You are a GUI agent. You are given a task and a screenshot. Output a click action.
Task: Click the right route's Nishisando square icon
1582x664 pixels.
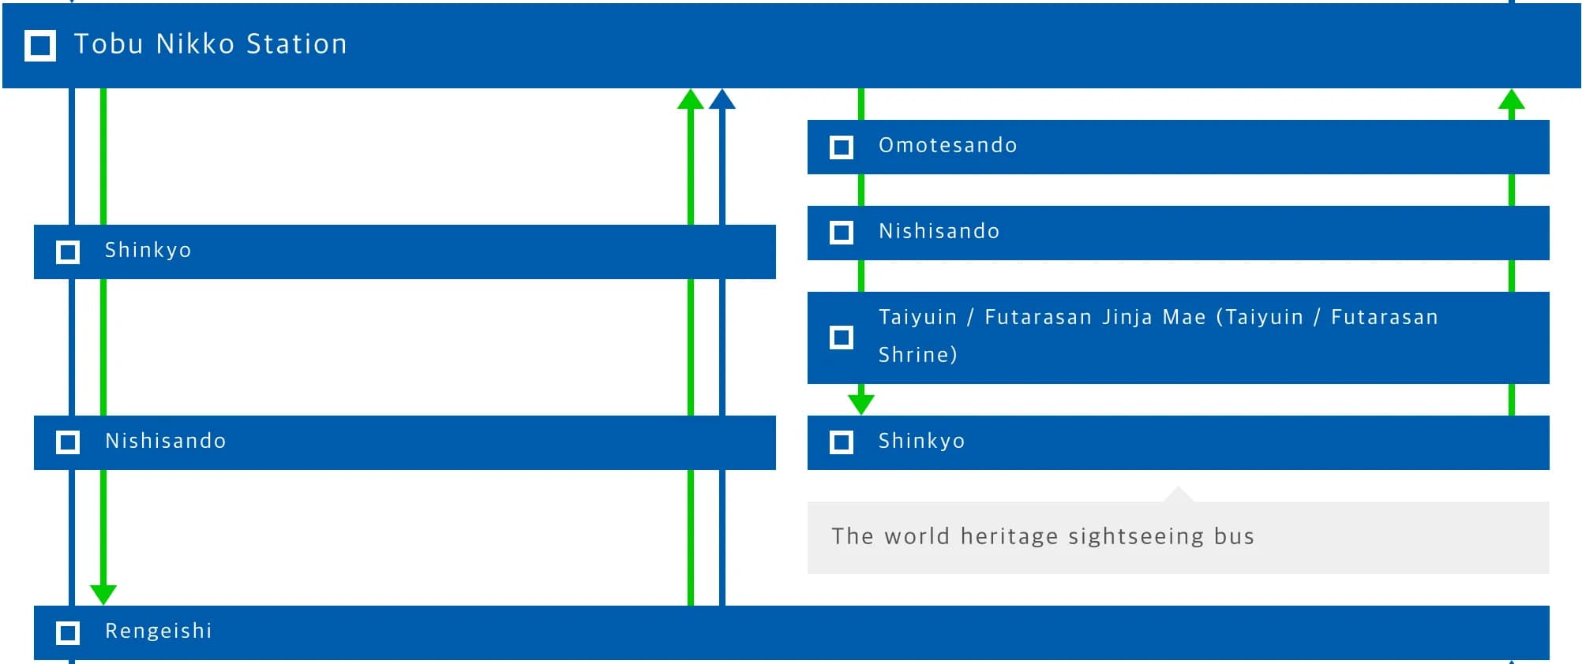click(x=842, y=233)
